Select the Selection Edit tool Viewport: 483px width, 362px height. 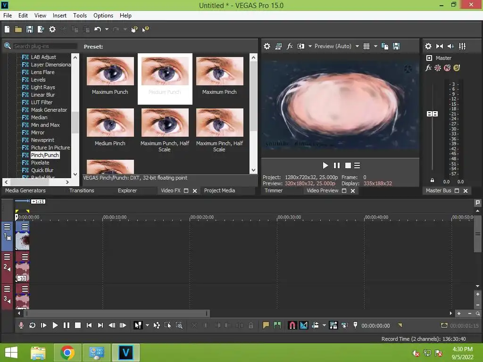tap(167, 325)
